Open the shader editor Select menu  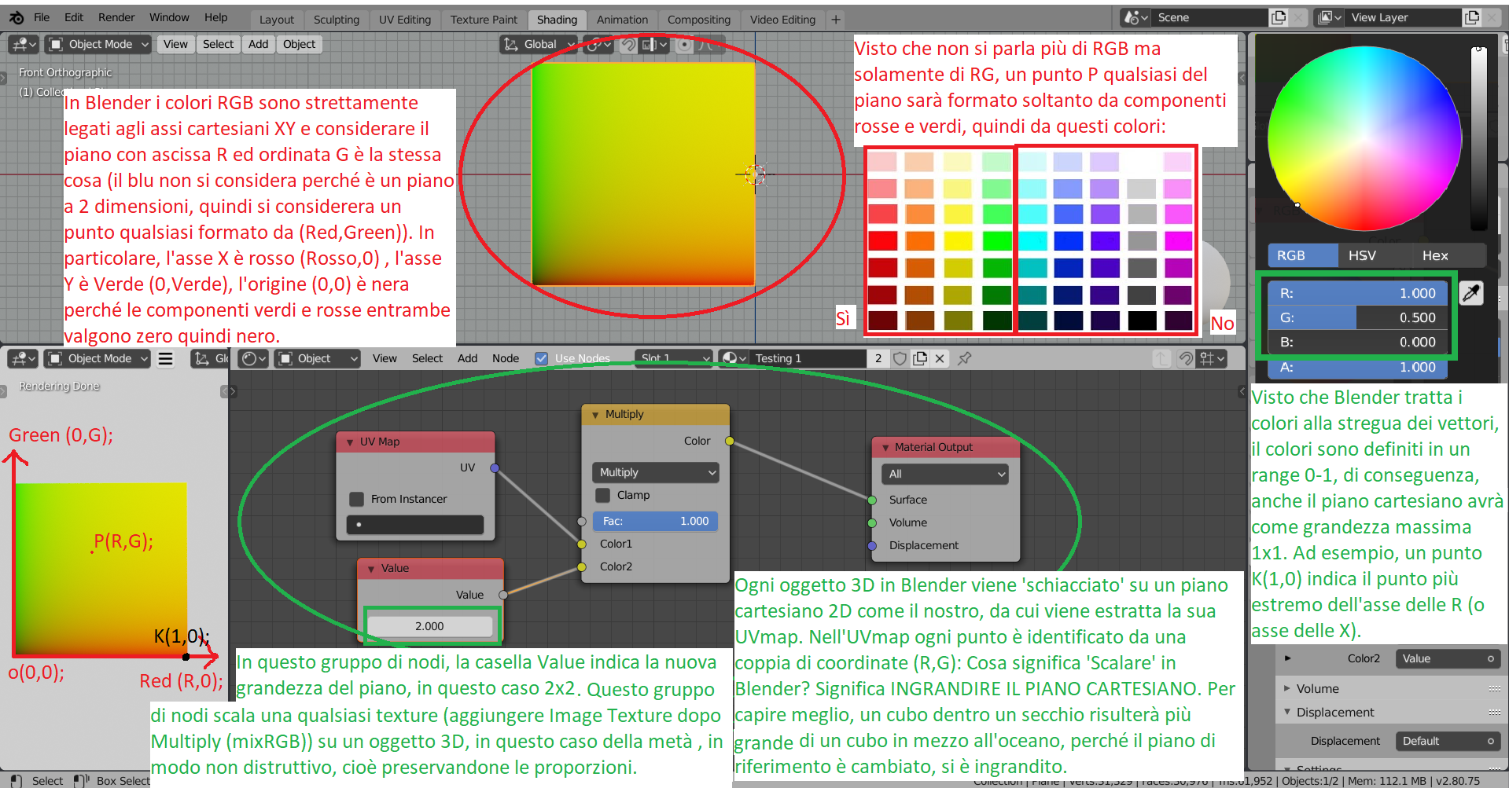tap(427, 358)
